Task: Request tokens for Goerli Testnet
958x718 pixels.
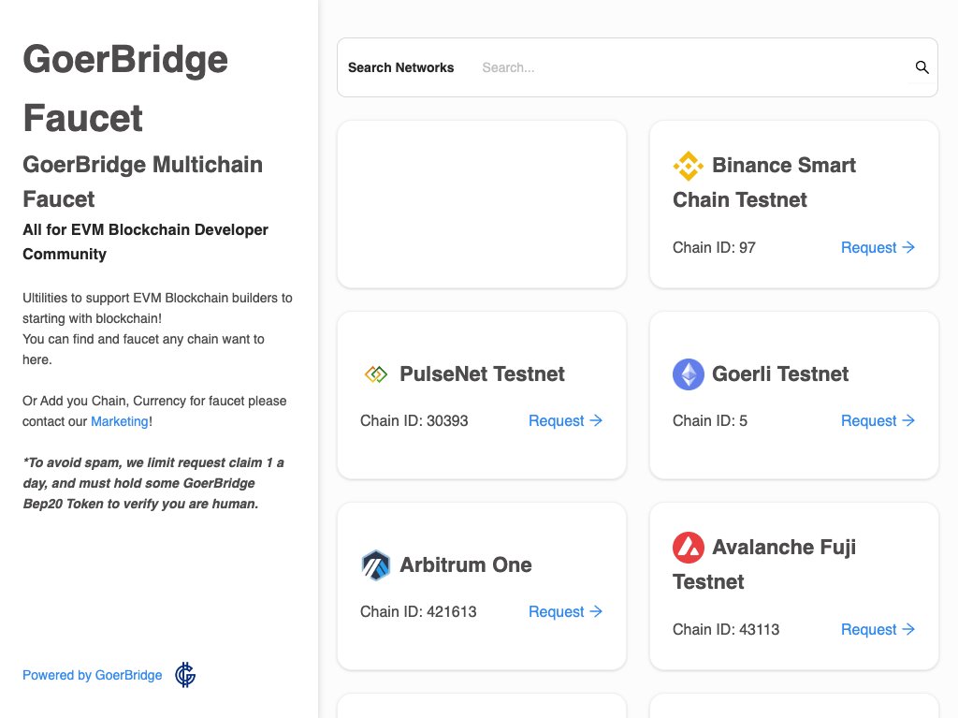Action: [x=878, y=420]
